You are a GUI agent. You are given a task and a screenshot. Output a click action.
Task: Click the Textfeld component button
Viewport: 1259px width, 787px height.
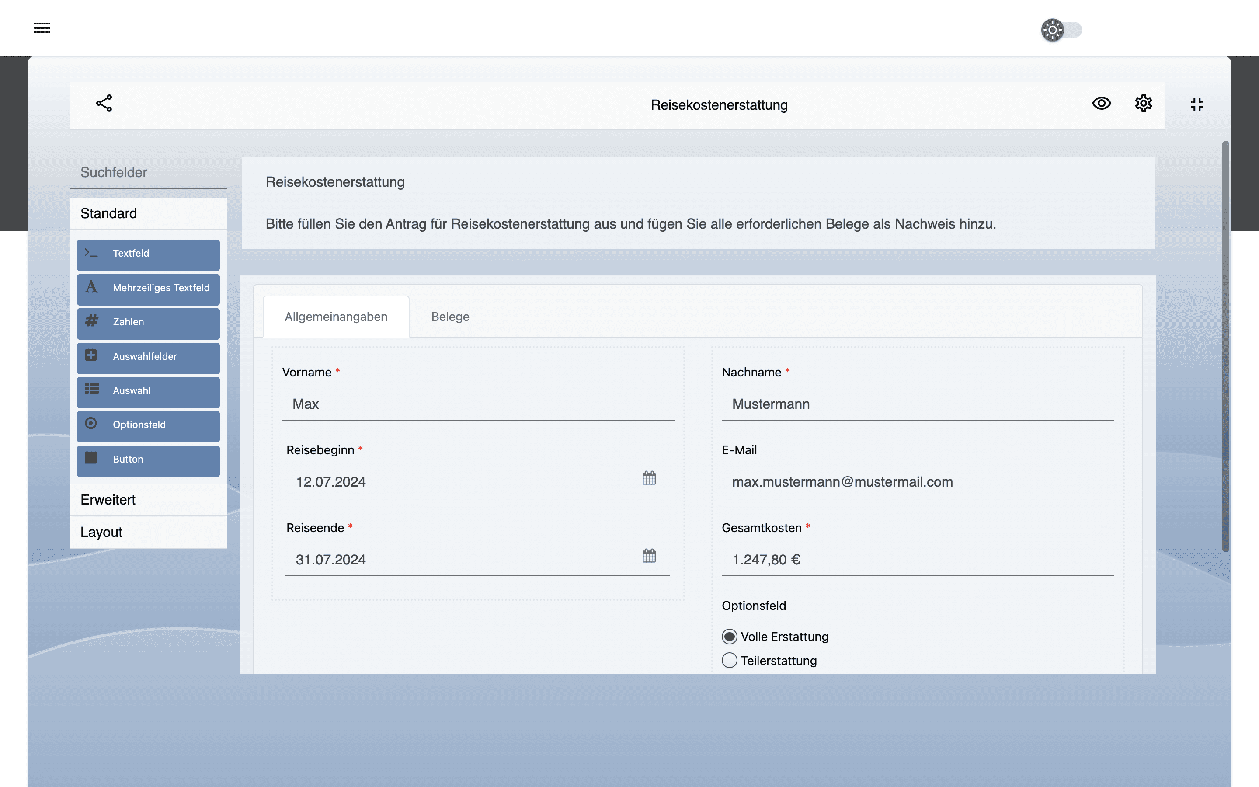click(x=148, y=254)
